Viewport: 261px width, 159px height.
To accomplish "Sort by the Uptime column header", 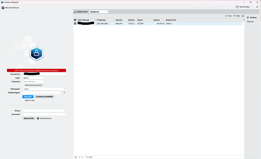I will 159,20.
